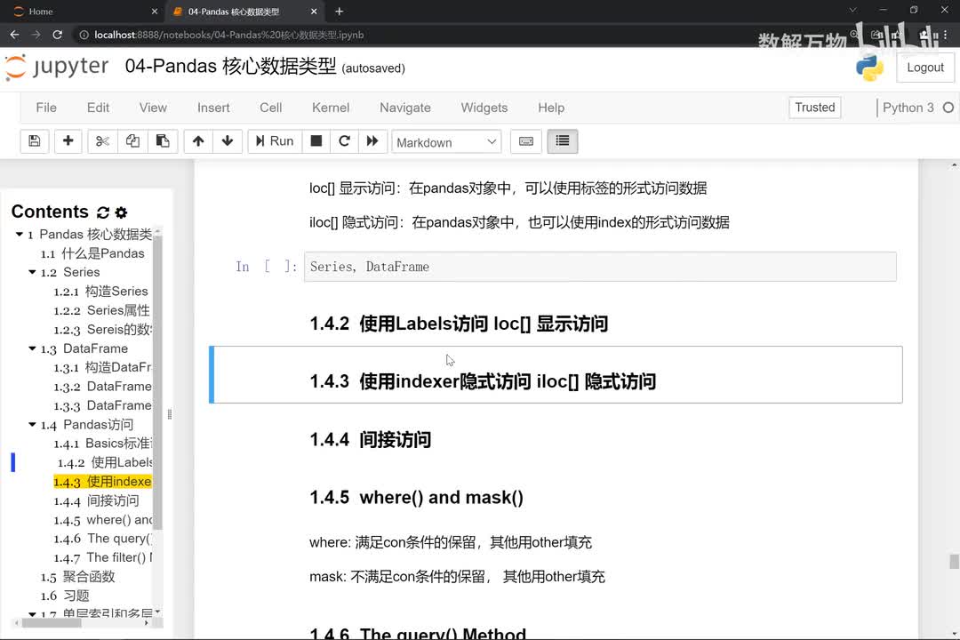Viewport: 960px width, 640px height.
Task: Reload the browser page
Action: (57, 35)
